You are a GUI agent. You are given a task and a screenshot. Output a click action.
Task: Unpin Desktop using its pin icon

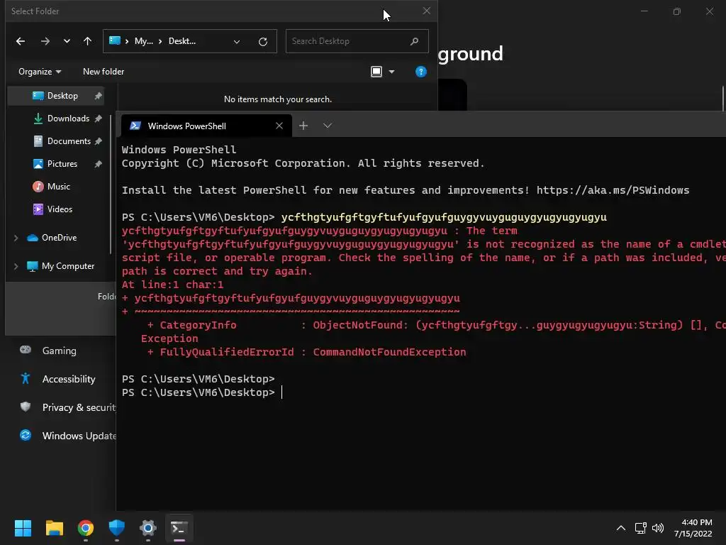coord(98,96)
